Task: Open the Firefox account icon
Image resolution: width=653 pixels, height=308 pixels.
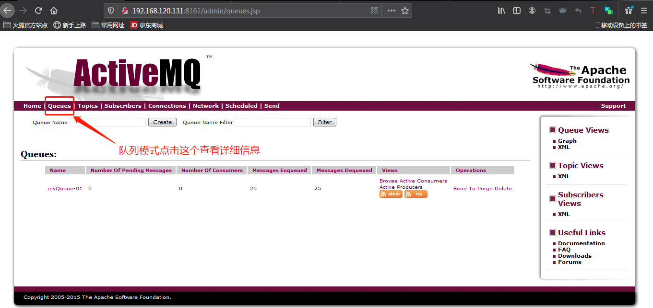Action: (x=532, y=11)
